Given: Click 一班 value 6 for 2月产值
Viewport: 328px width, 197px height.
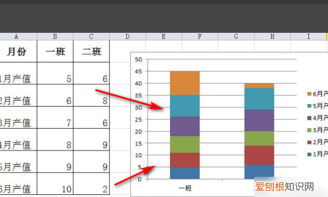Looking at the screenshot, I should pyautogui.click(x=55, y=95).
